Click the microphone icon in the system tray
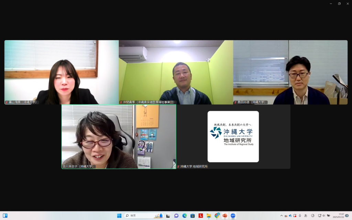352x220 pixels. pyautogui.click(x=300, y=216)
